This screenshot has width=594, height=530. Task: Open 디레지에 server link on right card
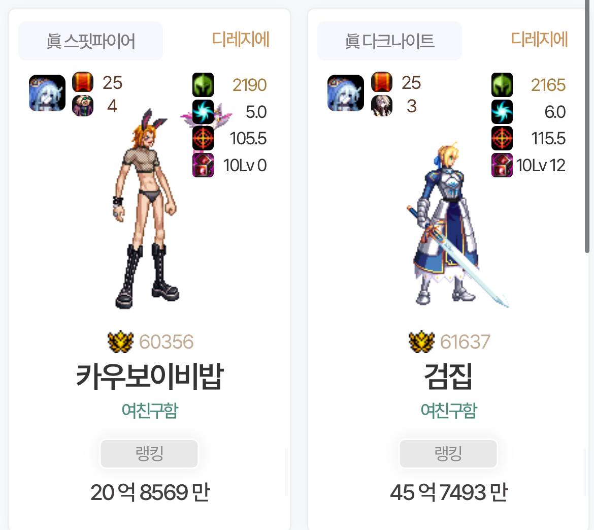539,40
